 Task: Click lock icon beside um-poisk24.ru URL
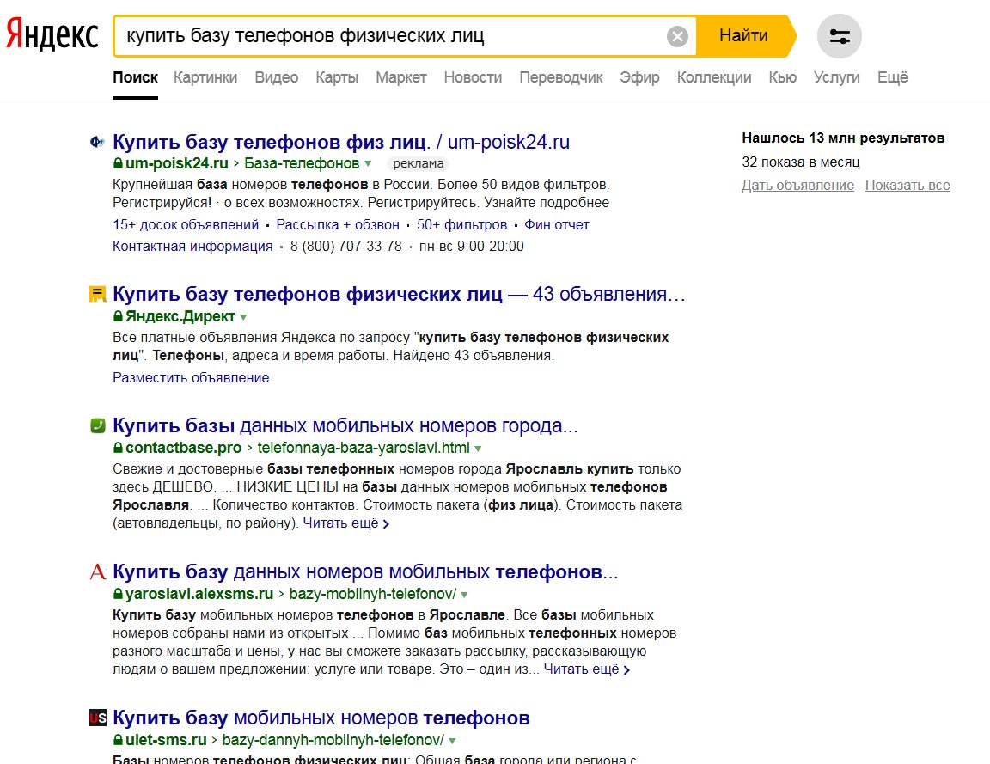(118, 163)
